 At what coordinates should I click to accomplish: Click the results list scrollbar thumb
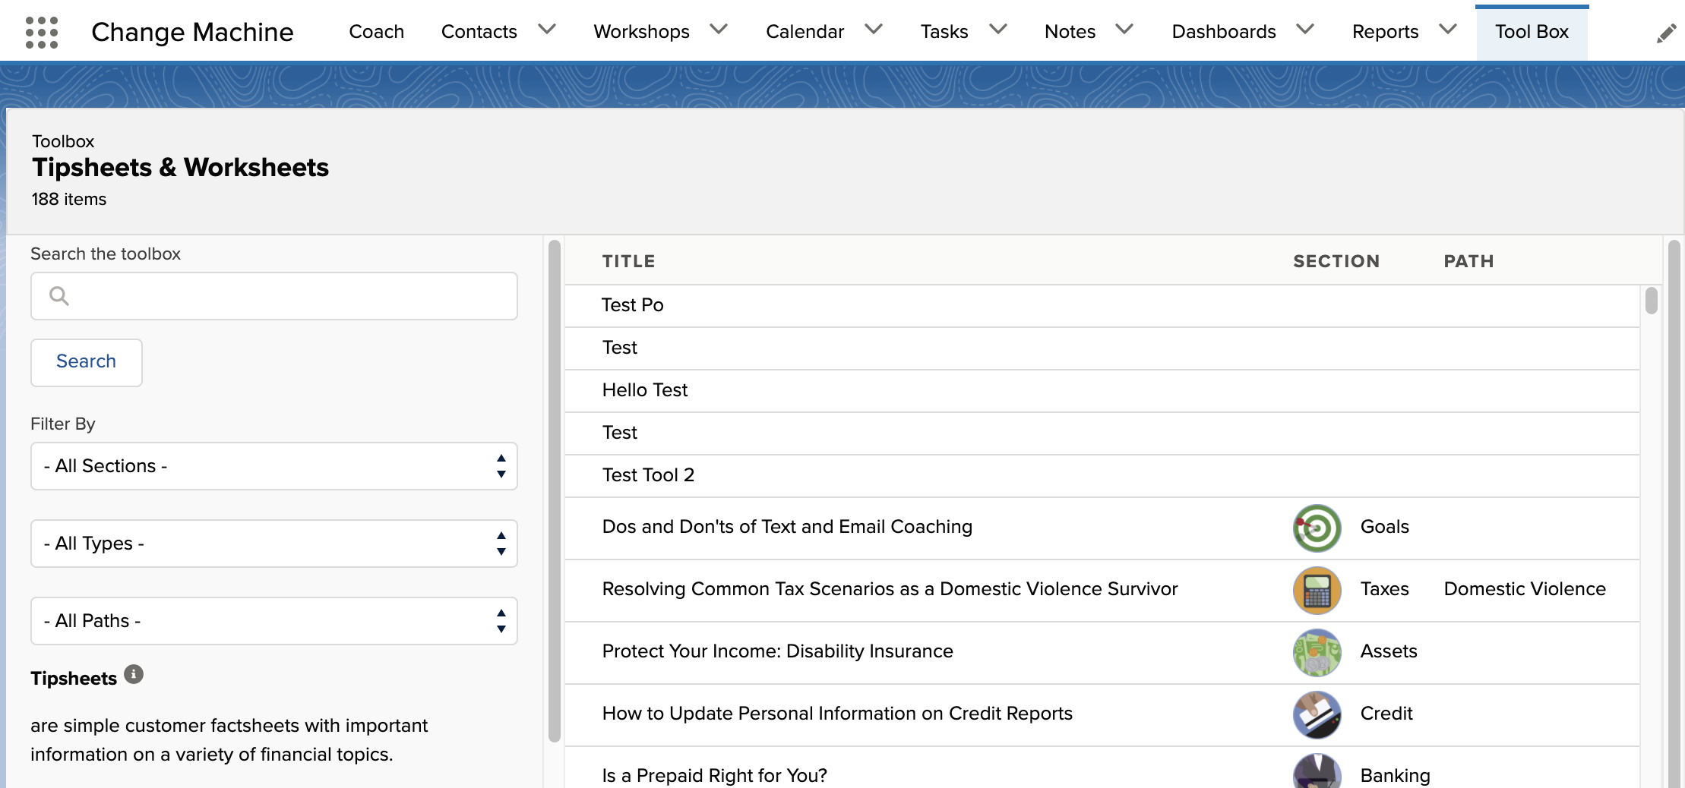[x=1652, y=300]
